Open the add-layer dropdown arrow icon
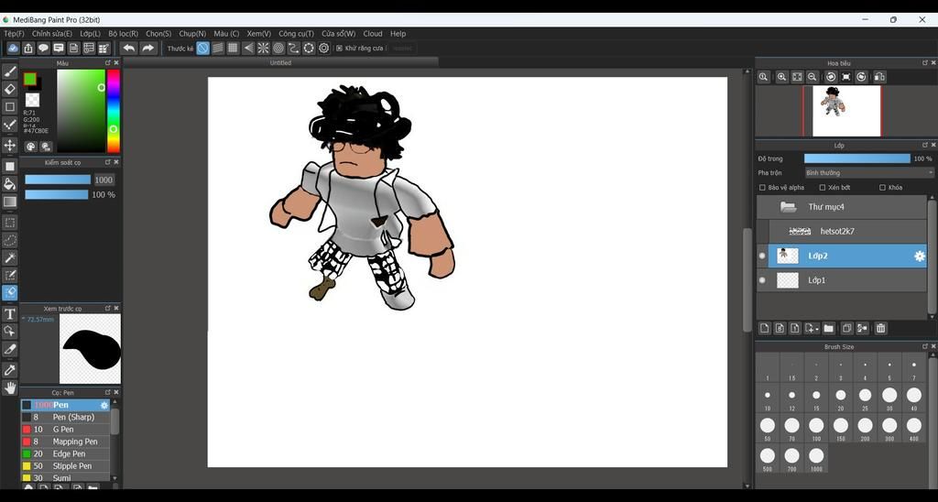The image size is (938, 502). pyautogui.click(x=812, y=328)
